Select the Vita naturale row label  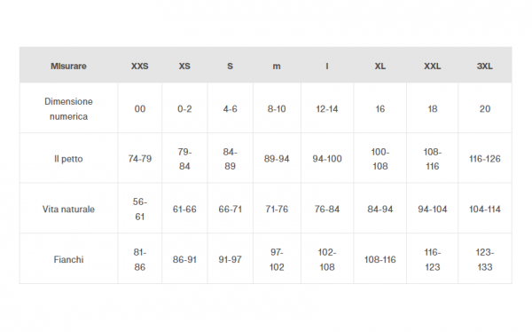pos(68,209)
